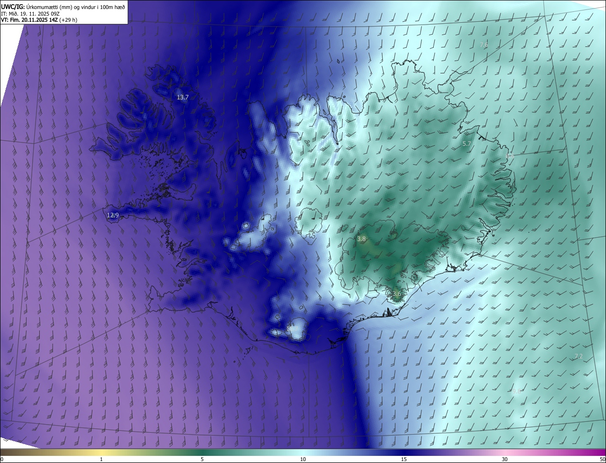The height and width of the screenshot is (463, 606).
Task: Click the 13.7 precipitation value label
Action: click(x=183, y=98)
